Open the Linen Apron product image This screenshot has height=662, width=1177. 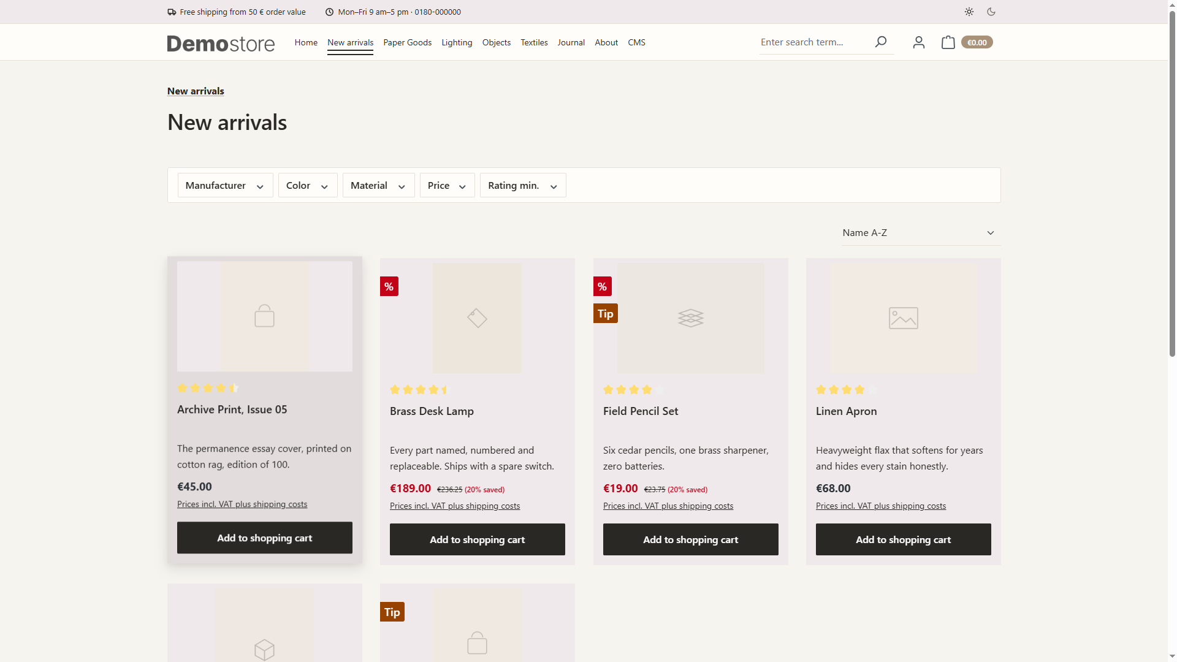coord(904,318)
